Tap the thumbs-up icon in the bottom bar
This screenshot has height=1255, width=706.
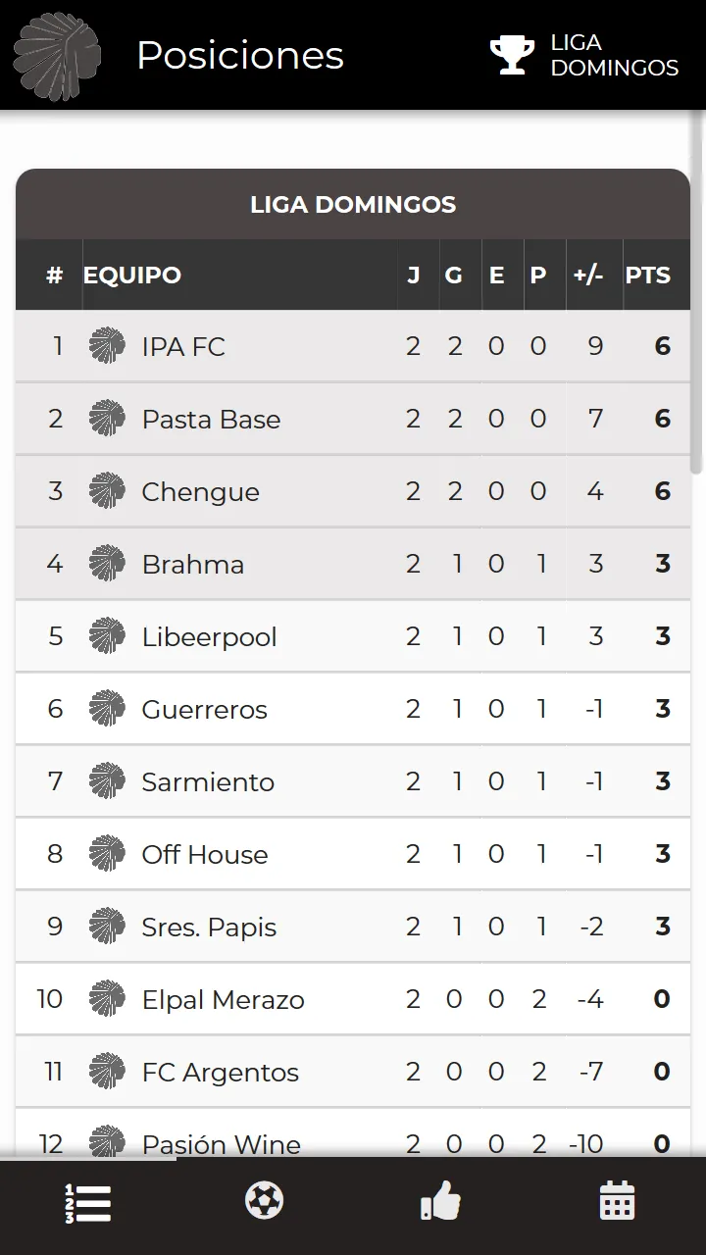440,1201
